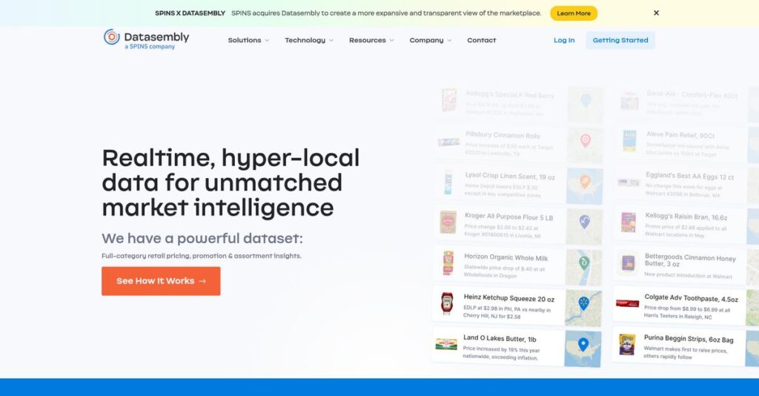
Task: Click 'Land O Lakes Butter, 1lb' title
Action: coord(500,338)
